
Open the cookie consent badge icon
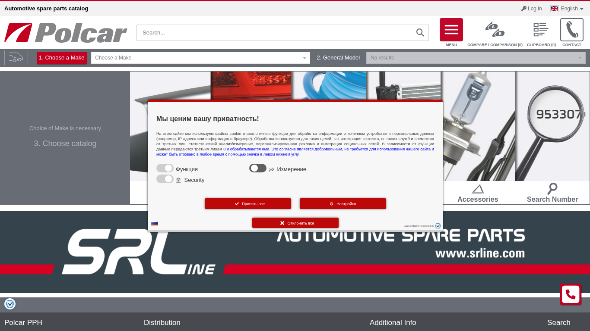click(10, 304)
